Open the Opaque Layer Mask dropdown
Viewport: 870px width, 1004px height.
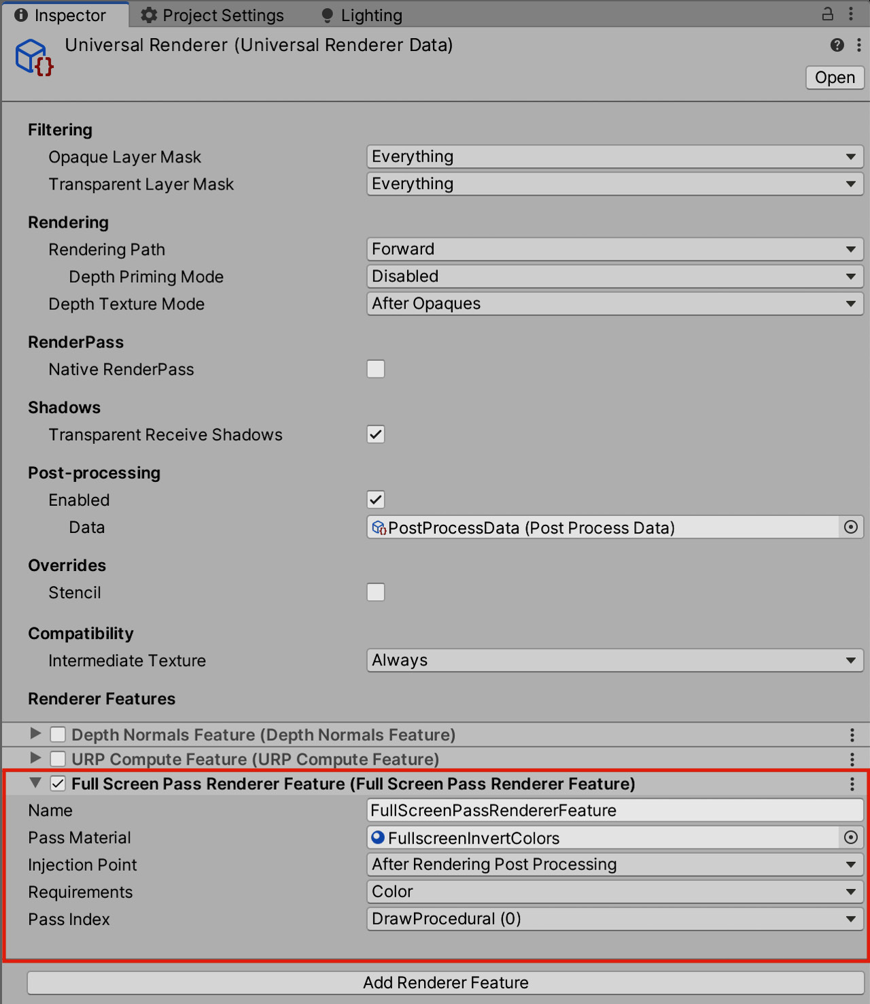615,156
